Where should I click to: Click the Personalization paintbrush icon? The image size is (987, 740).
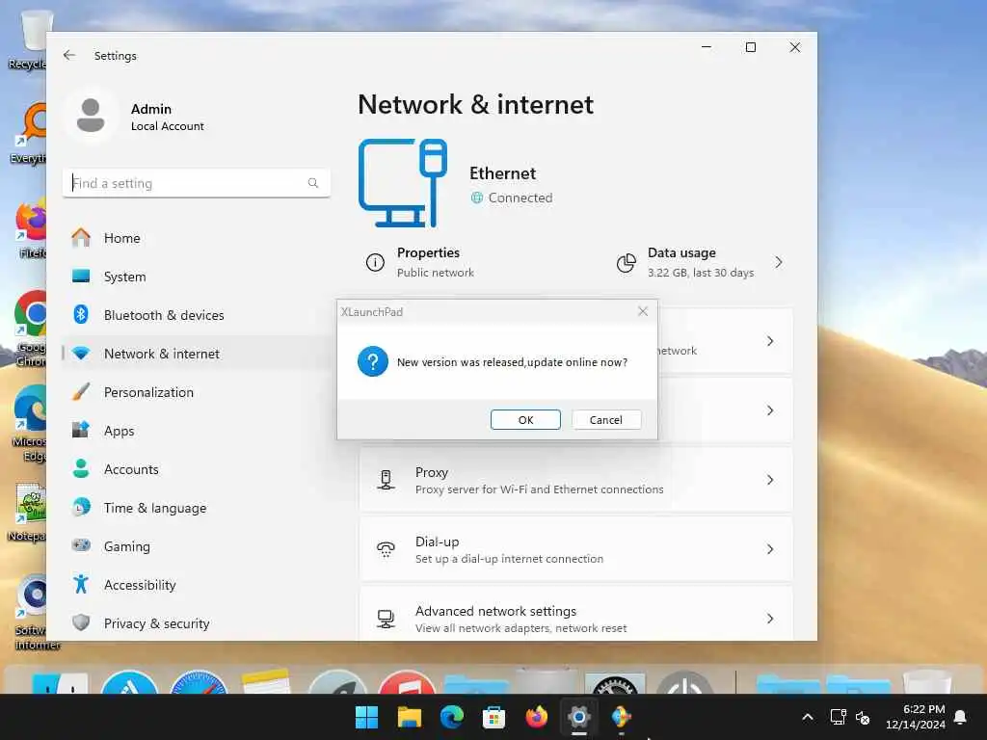tap(81, 391)
